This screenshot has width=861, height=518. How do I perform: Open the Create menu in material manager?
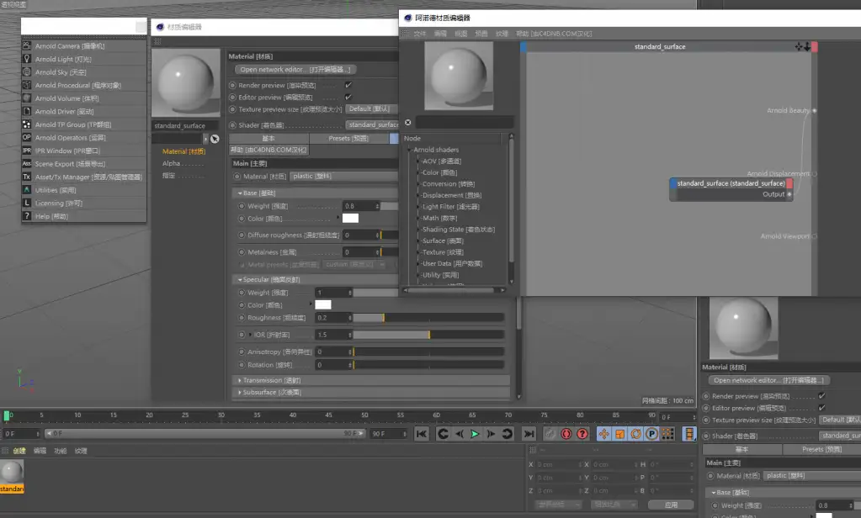tap(19, 451)
